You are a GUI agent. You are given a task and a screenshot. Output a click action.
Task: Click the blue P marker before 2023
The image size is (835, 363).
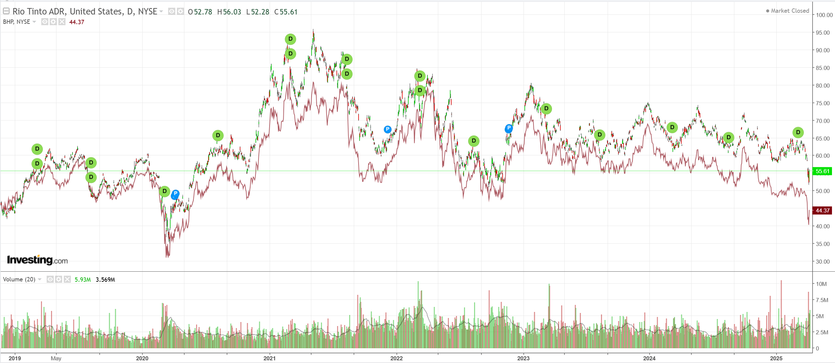pos(509,128)
